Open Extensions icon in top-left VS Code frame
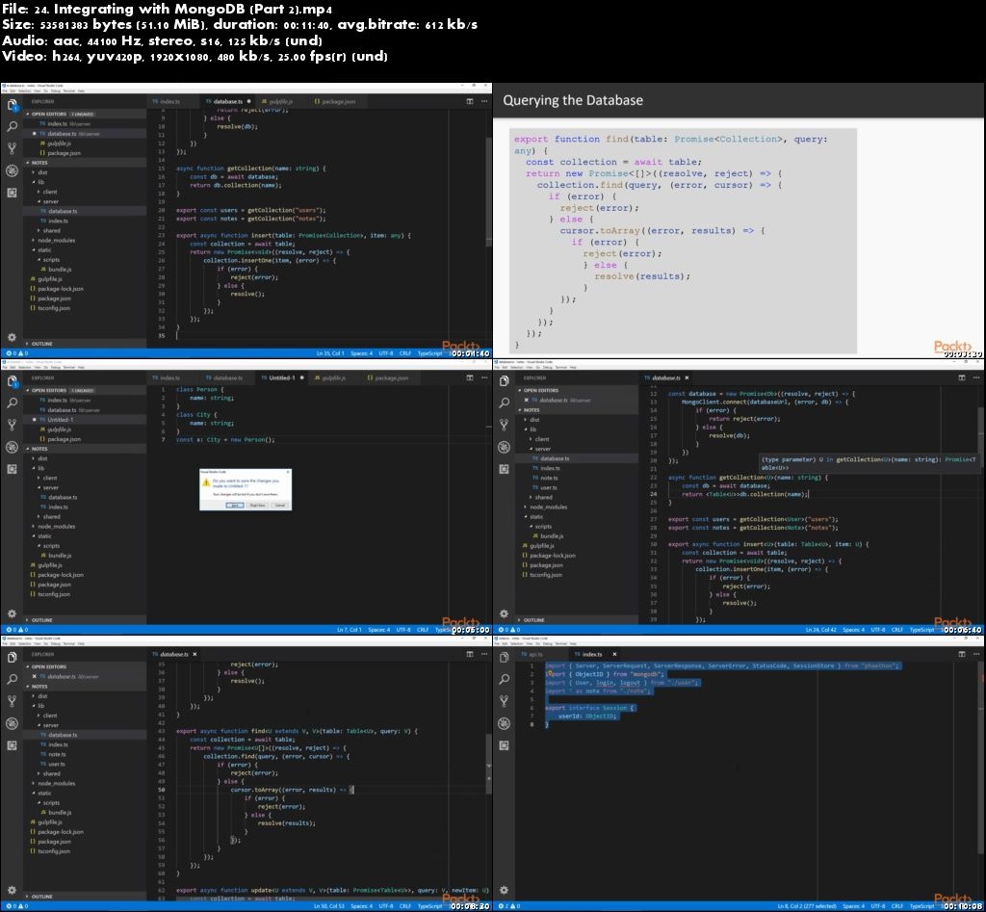The height and width of the screenshot is (912, 986). [x=12, y=193]
